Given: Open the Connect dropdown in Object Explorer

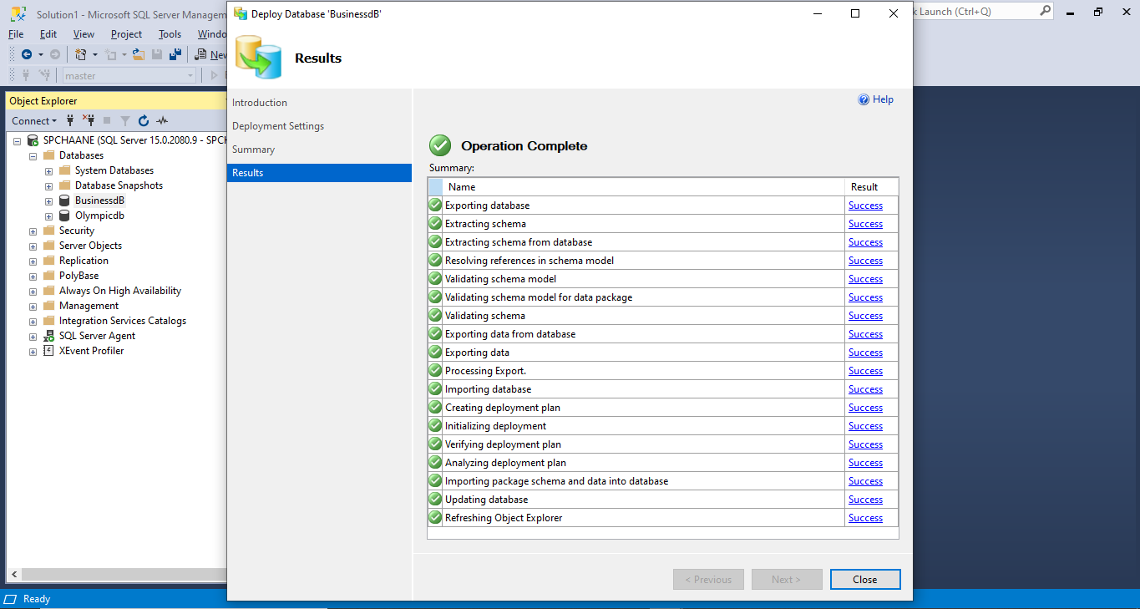Looking at the screenshot, I should coord(34,121).
